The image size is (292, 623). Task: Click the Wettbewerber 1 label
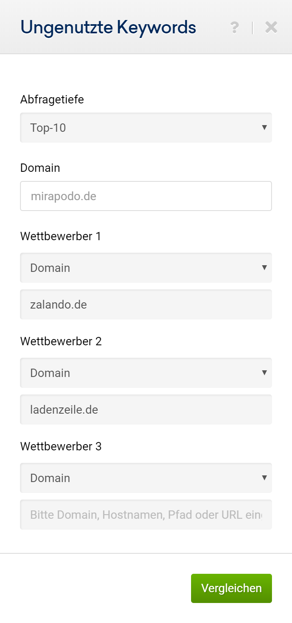(60, 236)
